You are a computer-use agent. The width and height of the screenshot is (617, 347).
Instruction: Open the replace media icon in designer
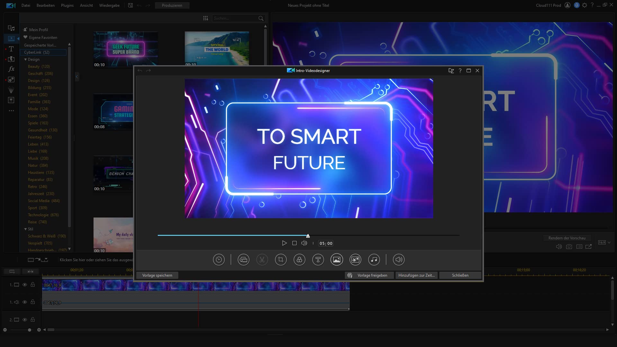(244, 260)
